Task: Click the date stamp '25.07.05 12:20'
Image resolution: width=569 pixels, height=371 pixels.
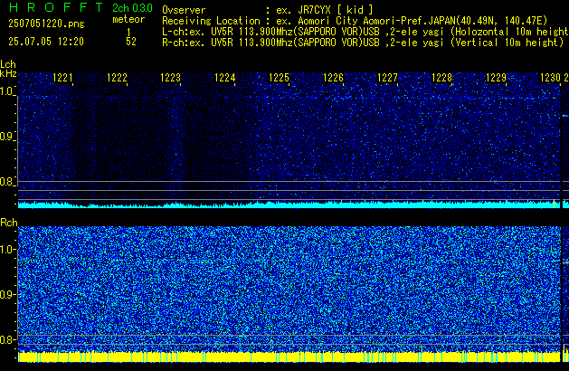Action: pyautogui.click(x=46, y=42)
